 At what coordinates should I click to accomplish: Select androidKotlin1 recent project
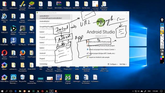pyautogui.click(x=53, y=17)
